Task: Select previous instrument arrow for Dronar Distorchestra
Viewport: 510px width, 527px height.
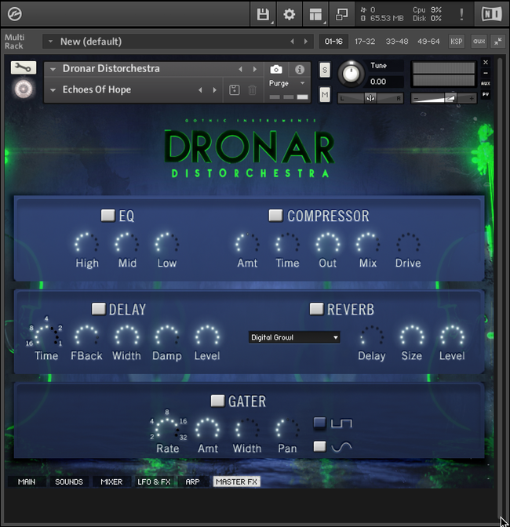Action: coord(240,69)
